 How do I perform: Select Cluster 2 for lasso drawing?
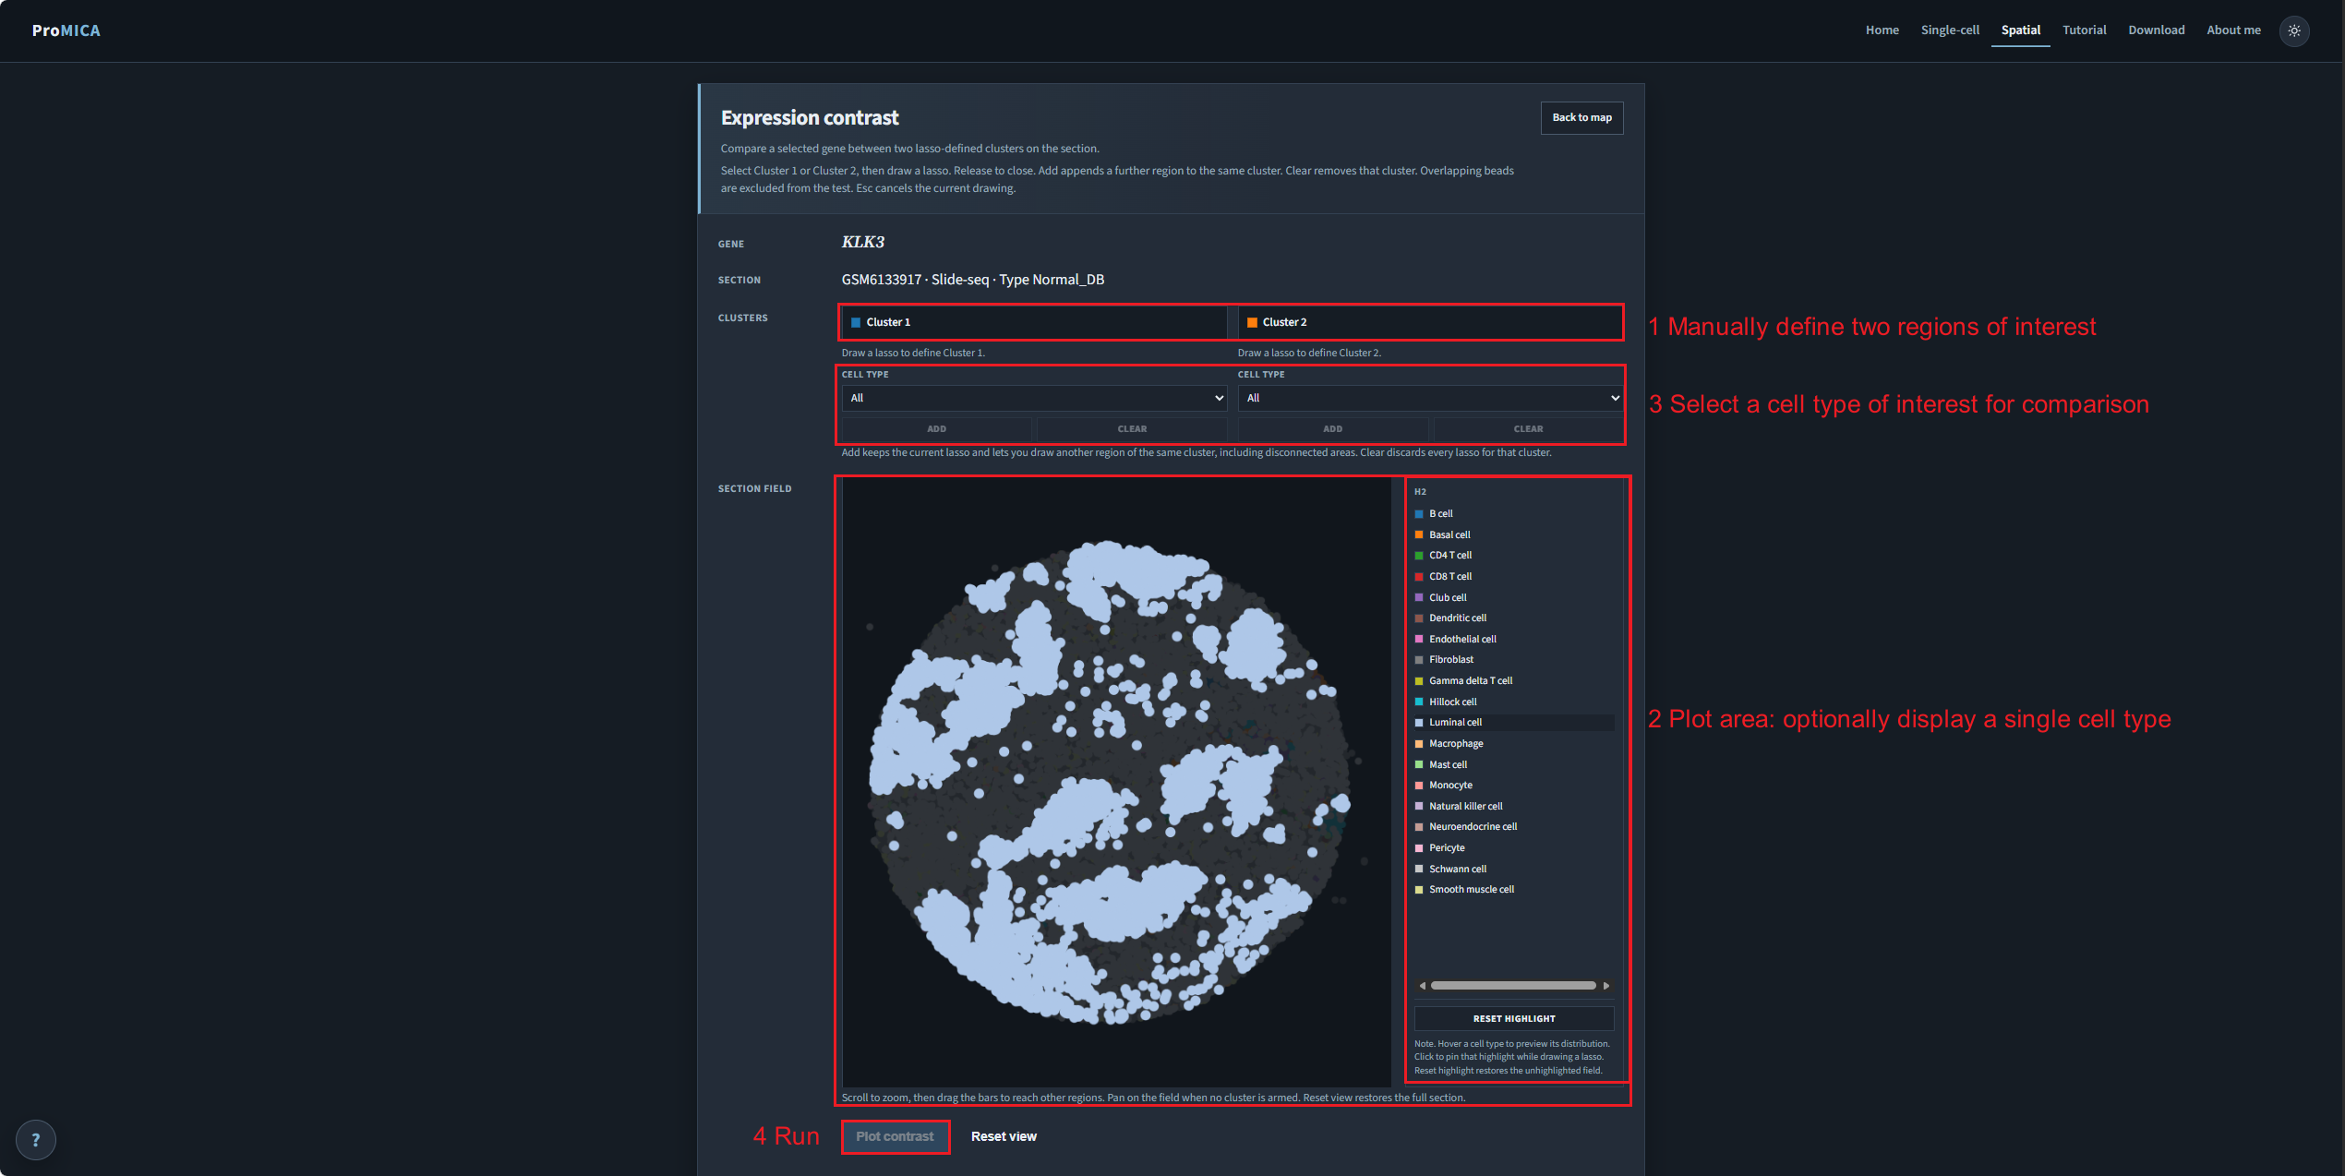[1430, 322]
